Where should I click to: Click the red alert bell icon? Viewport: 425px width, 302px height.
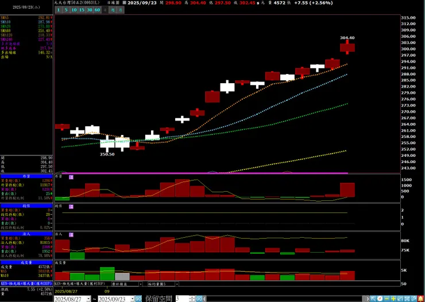click(x=420, y=299)
